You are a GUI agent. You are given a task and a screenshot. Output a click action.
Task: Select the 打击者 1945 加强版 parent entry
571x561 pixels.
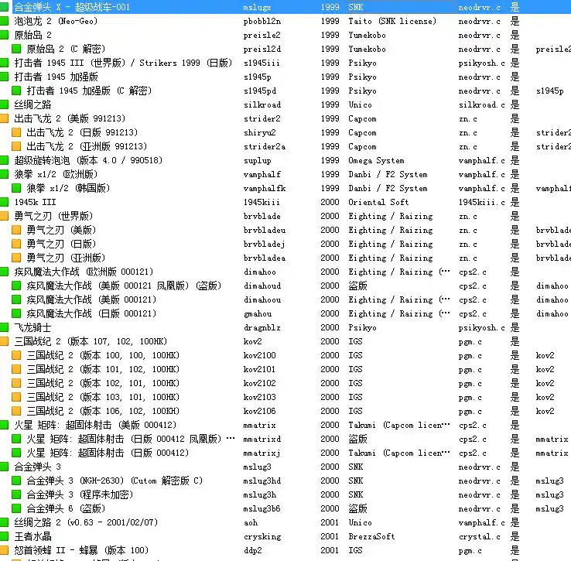point(56,77)
